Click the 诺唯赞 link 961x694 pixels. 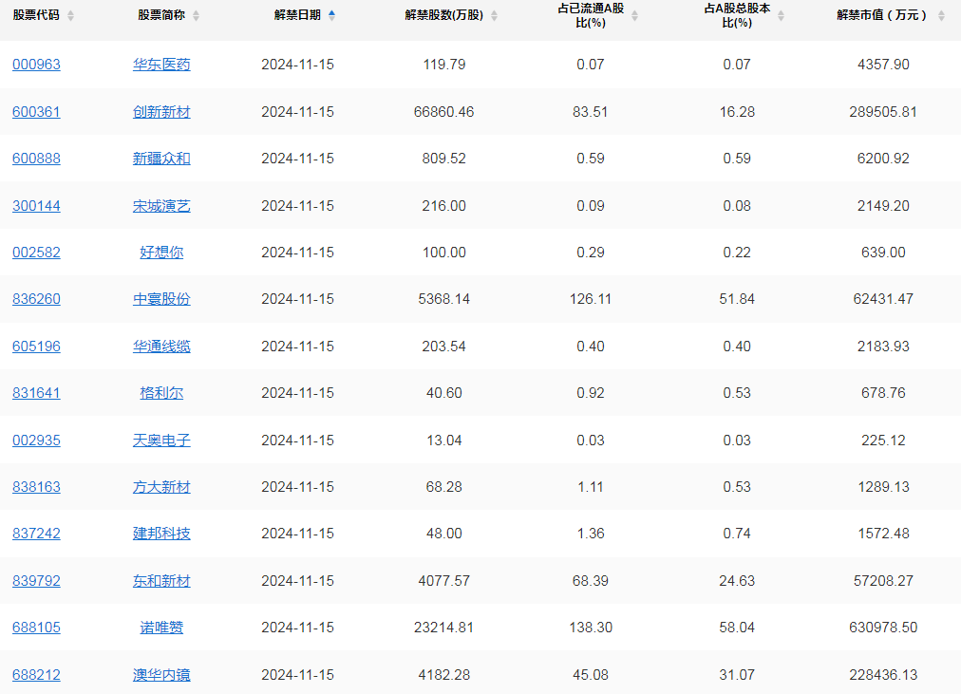click(161, 628)
